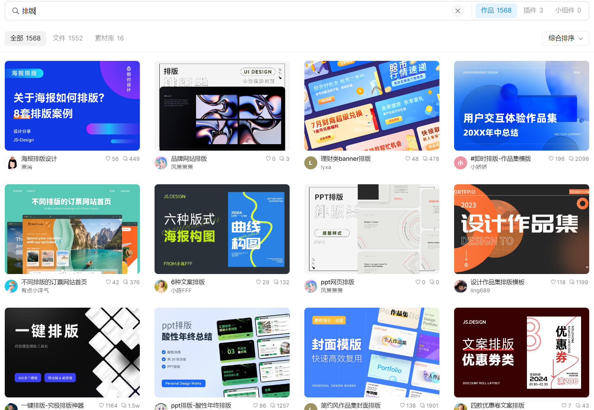This screenshot has width=594, height=410.
Task: Like 理财类banner排版 via heart icon
Action: [408, 159]
